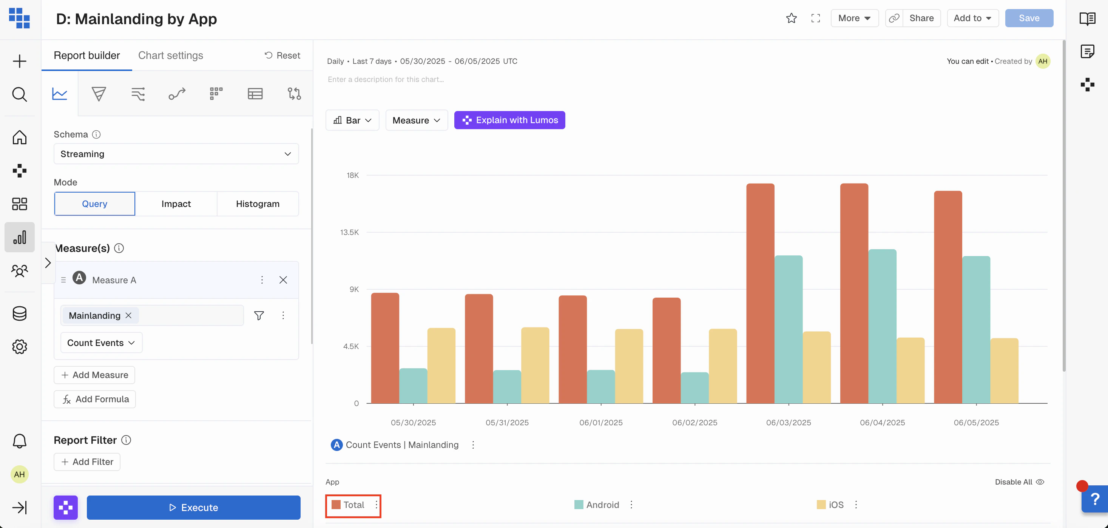This screenshot has height=528, width=1108.
Task: Open notifications bell in sidebar
Action: coord(19,441)
